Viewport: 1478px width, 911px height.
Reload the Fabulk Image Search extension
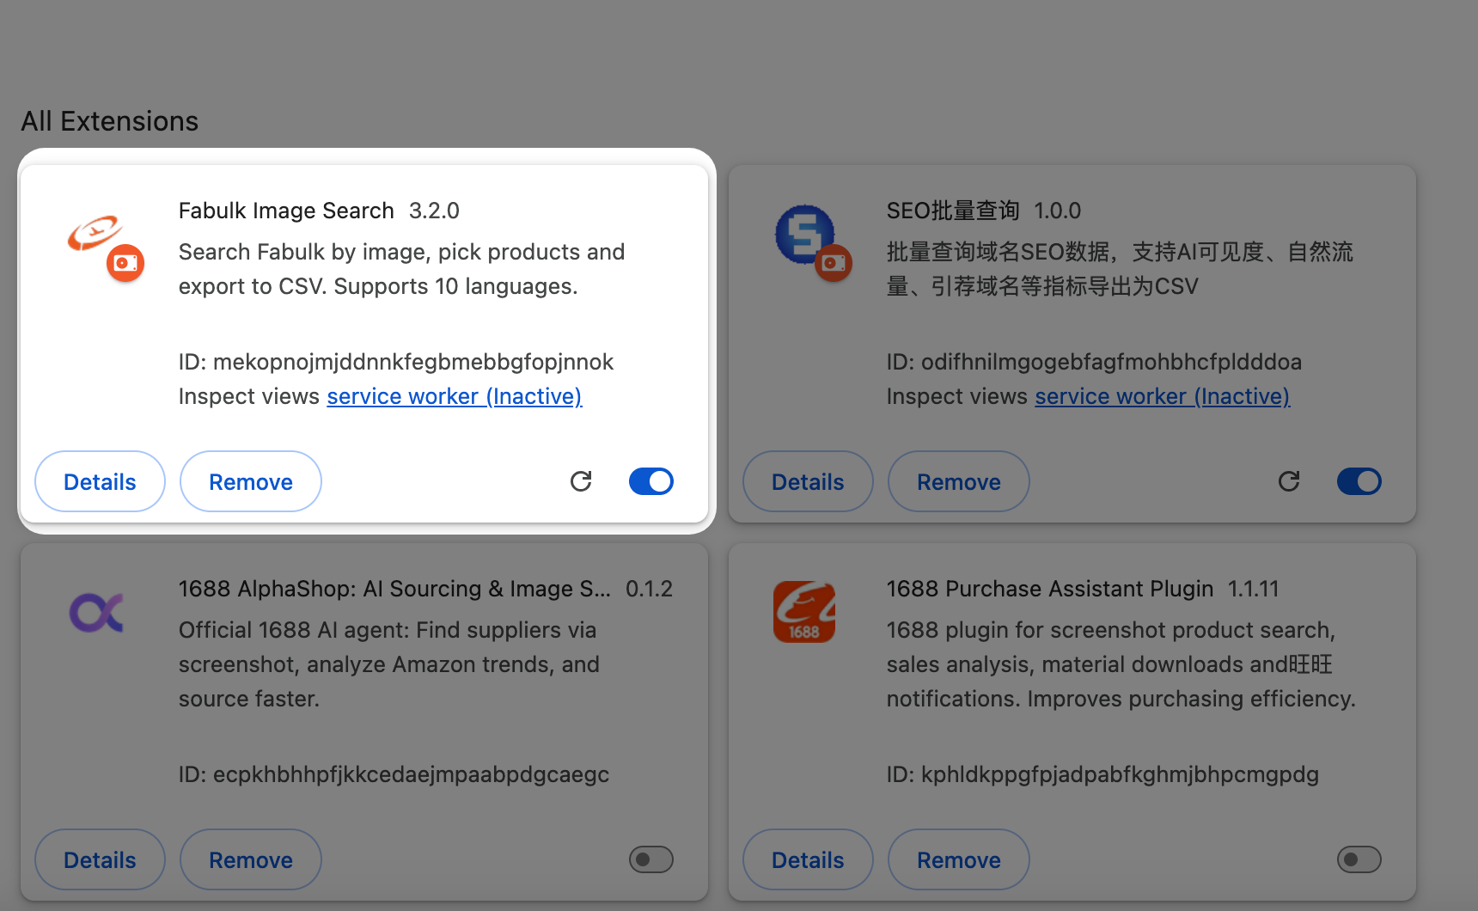pyautogui.click(x=581, y=481)
